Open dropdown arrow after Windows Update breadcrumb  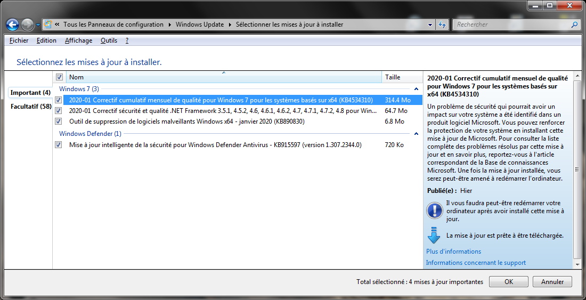pos(230,25)
